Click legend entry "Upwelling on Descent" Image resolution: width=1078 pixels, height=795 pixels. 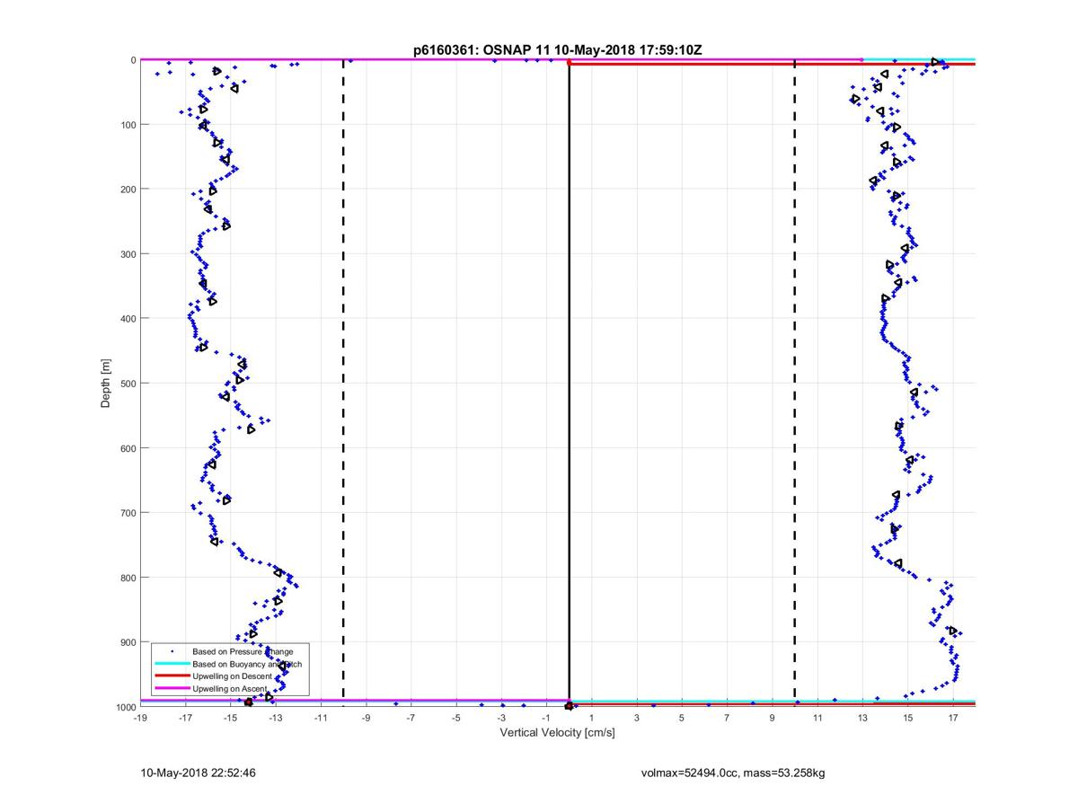233,676
